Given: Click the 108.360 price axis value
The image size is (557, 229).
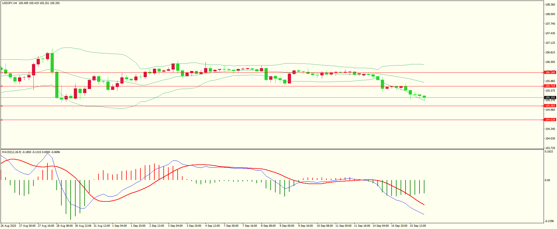Looking at the screenshot, I should [550, 5].
